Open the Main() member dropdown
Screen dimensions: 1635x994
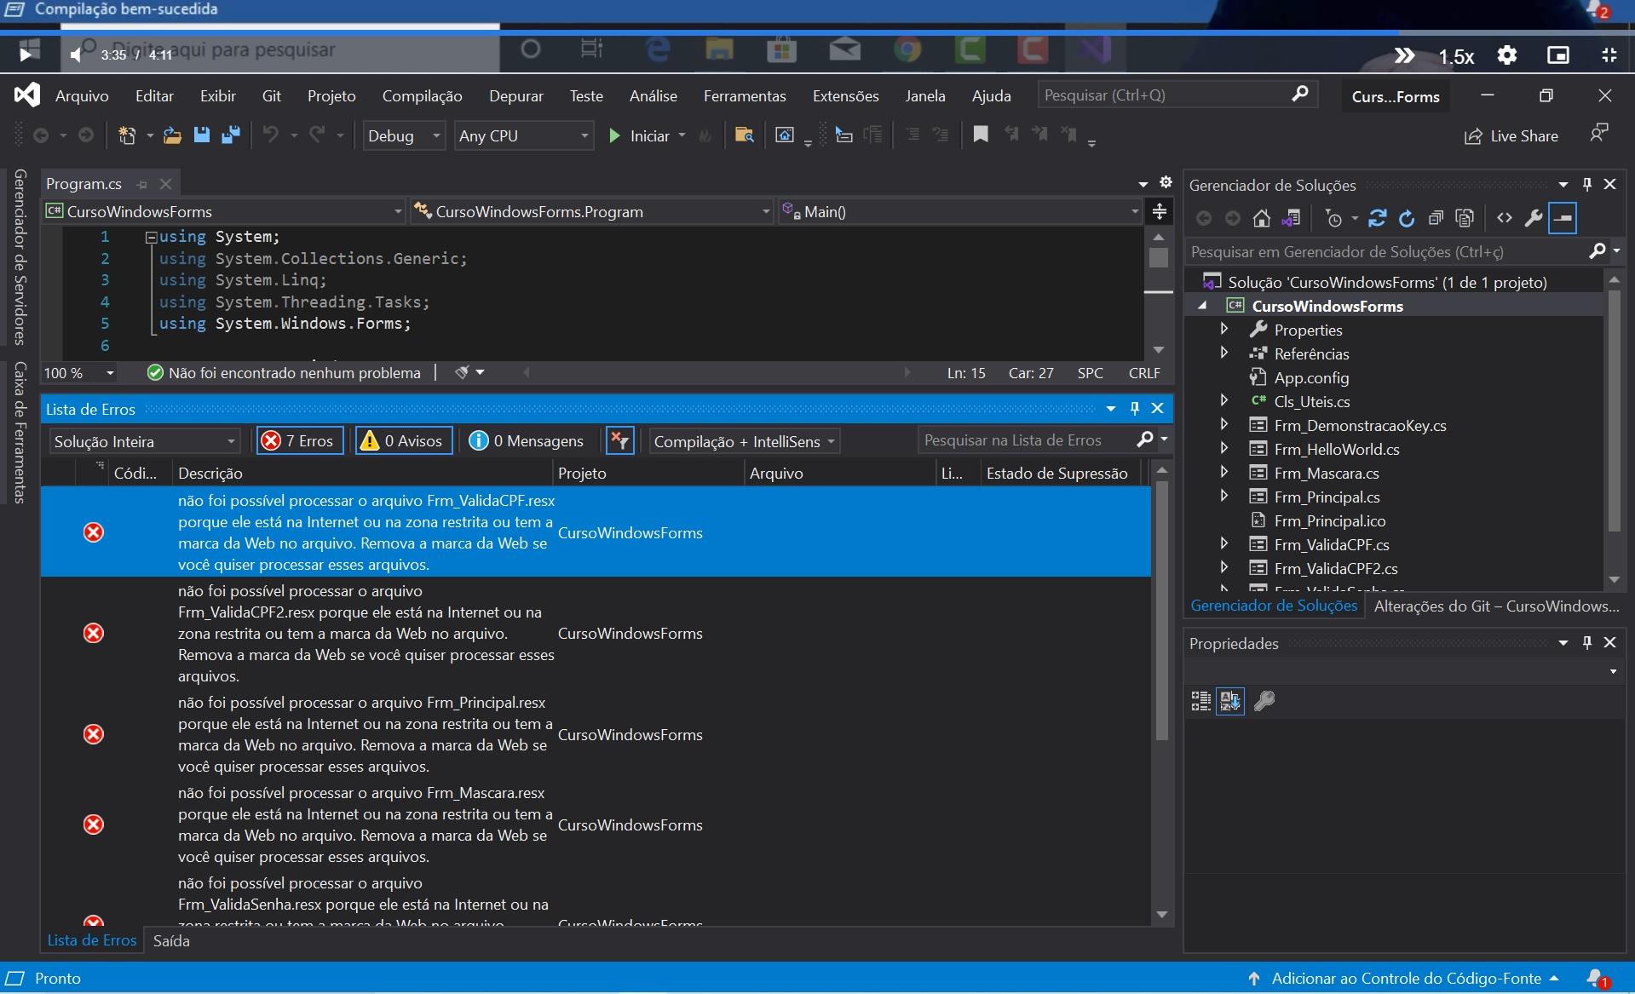click(961, 211)
